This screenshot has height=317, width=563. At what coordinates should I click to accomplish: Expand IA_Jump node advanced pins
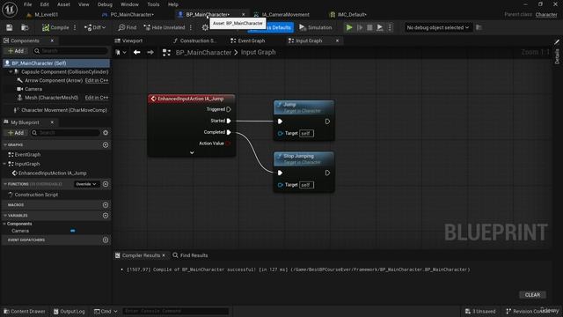(192, 152)
